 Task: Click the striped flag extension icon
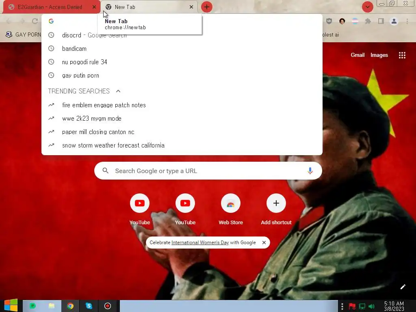pyautogui.click(x=355, y=21)
